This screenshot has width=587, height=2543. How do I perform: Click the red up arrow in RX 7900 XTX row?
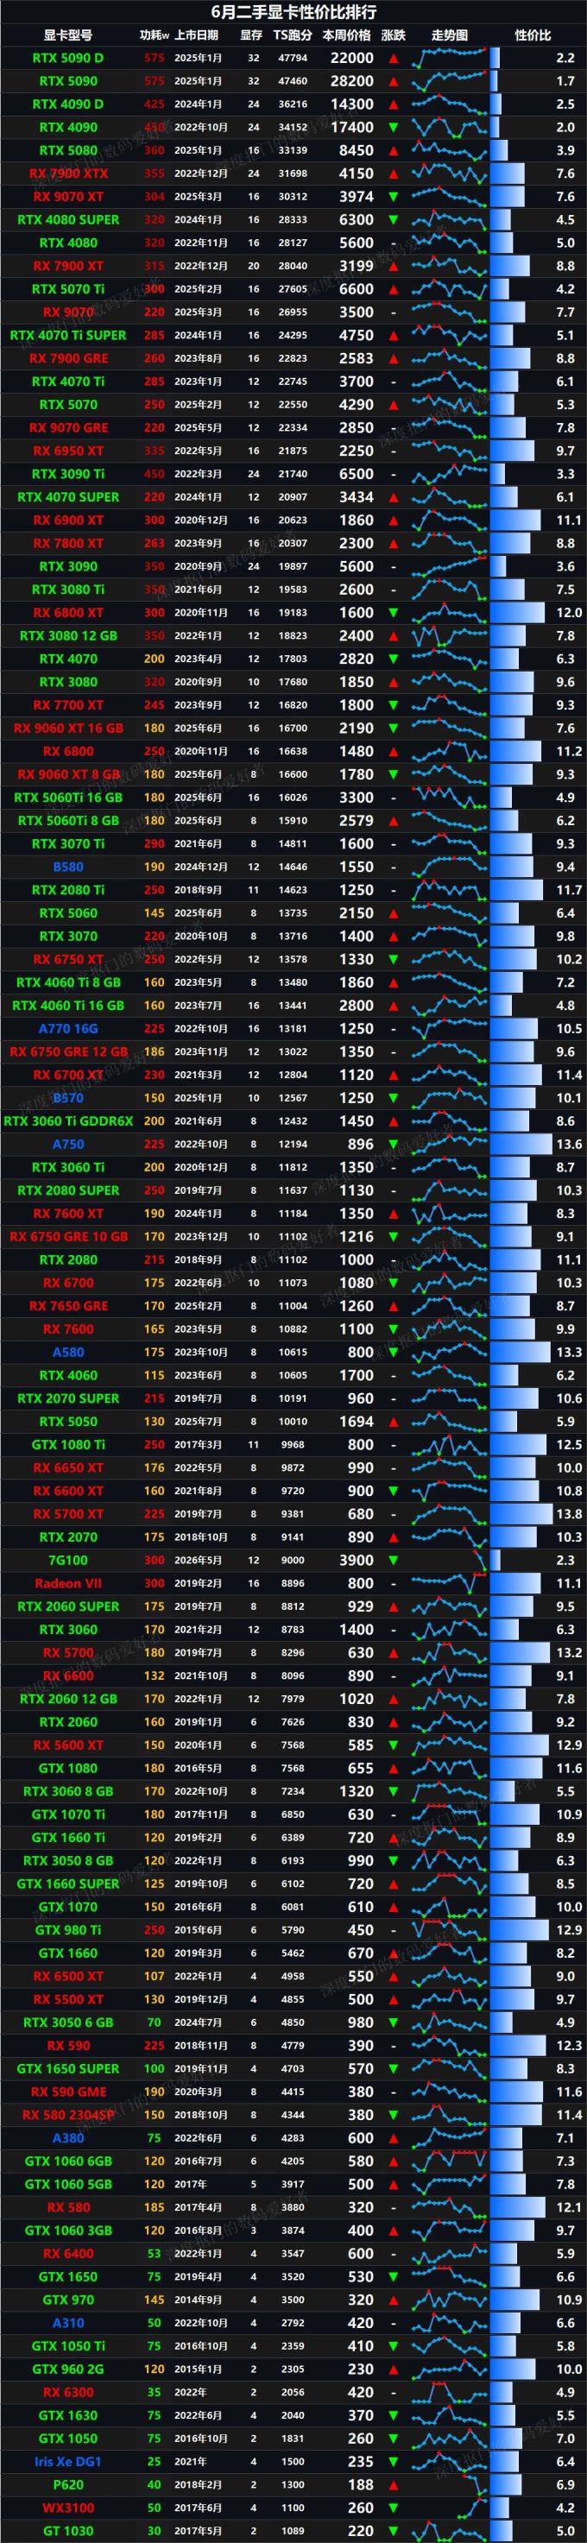(x=394, y=174)
